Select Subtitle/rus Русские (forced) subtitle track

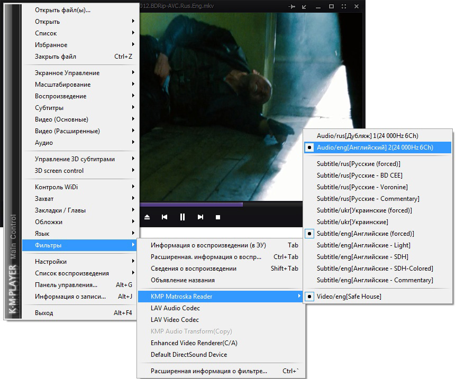[x=358, y=164]
